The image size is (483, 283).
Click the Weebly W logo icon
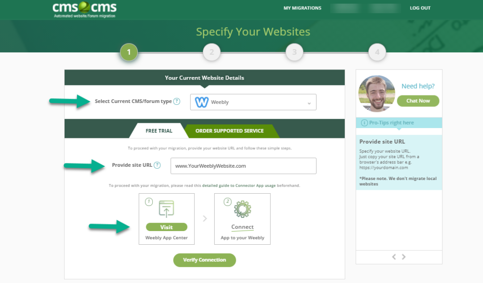(x=202, y=102)
